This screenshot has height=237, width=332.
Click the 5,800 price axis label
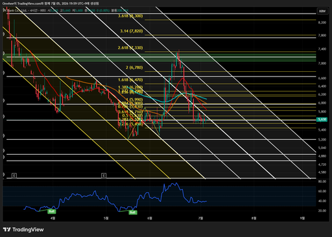tap(322, 112)
